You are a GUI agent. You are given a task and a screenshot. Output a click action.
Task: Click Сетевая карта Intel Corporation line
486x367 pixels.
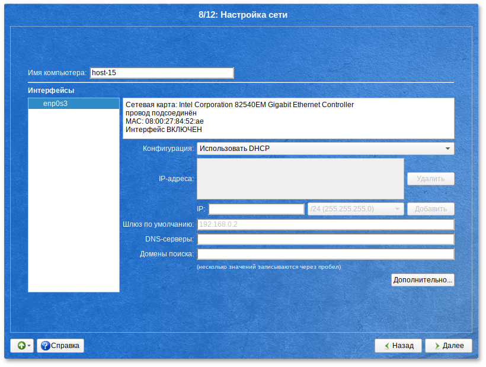click(239, 105)
